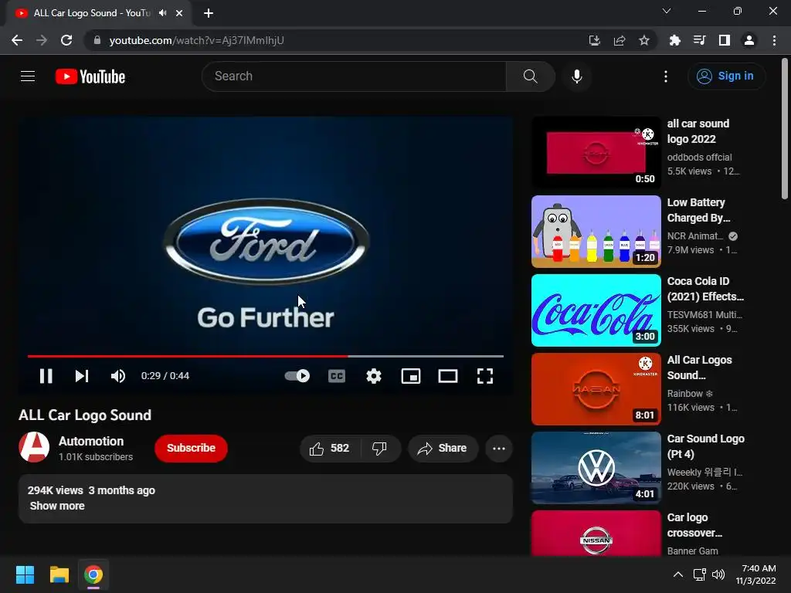The width and height of the screenshot is (791, 593).
Task: Enter full screen mode
Action: [485, 376]
